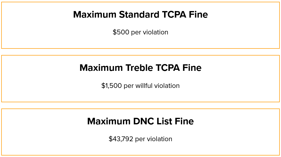
Task: Click the Maximum Treble TCPA Fine heading
Action: click(x=140, y=68)
